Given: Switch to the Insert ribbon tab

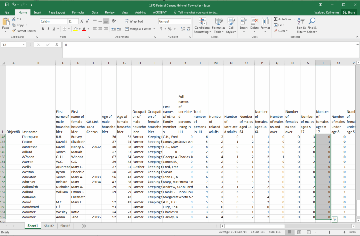Looking at the screenshot, I should tap(38, 12).
